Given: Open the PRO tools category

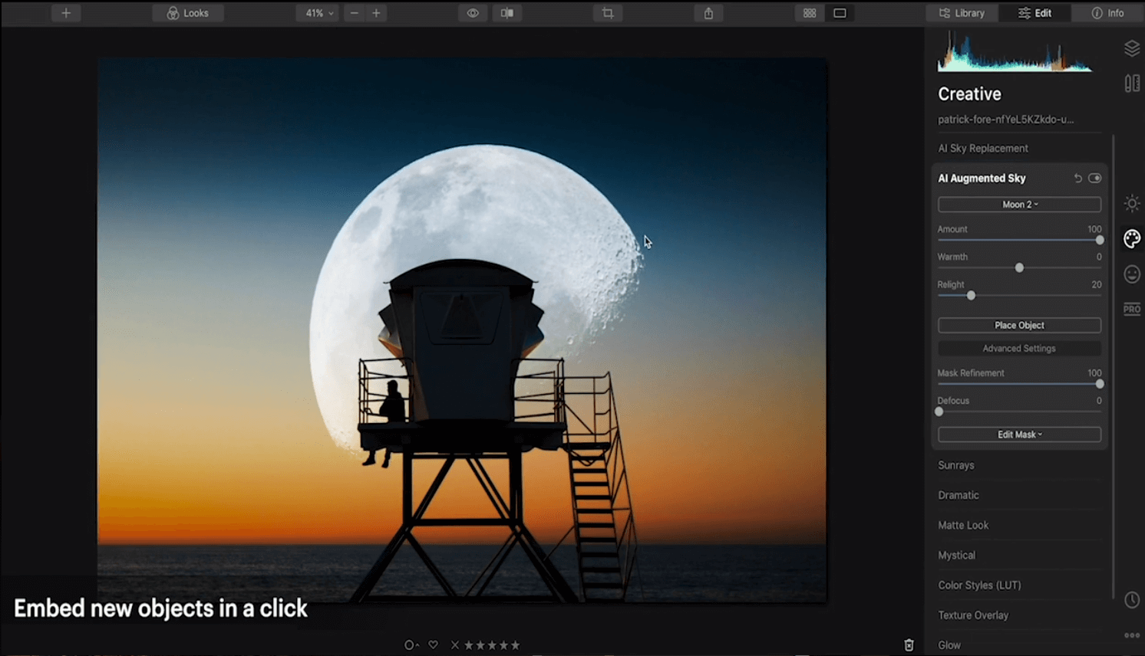Looking at the screenshot, I should click(1132, 309).
